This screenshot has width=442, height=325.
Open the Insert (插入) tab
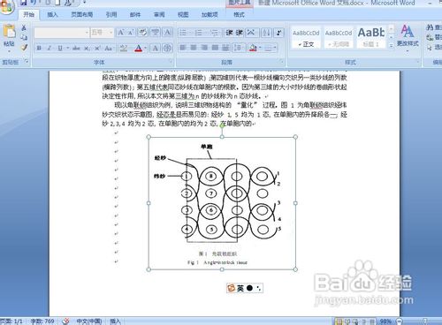[x=52, y=14]
